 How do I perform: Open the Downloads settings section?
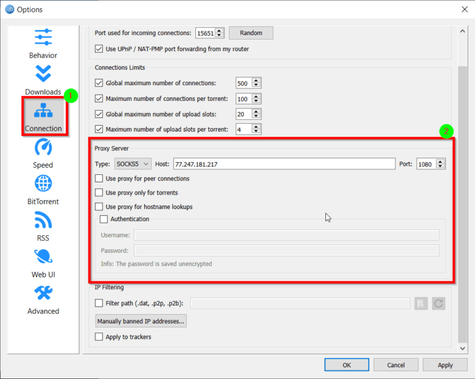43,79
